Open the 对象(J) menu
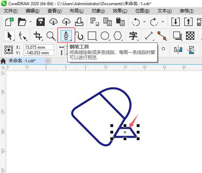This screenshot has width=202, height=173. click(x=98, y=11)
